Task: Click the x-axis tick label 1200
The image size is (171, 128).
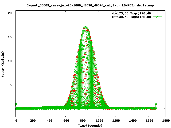Action: click(x=116, y=121)
